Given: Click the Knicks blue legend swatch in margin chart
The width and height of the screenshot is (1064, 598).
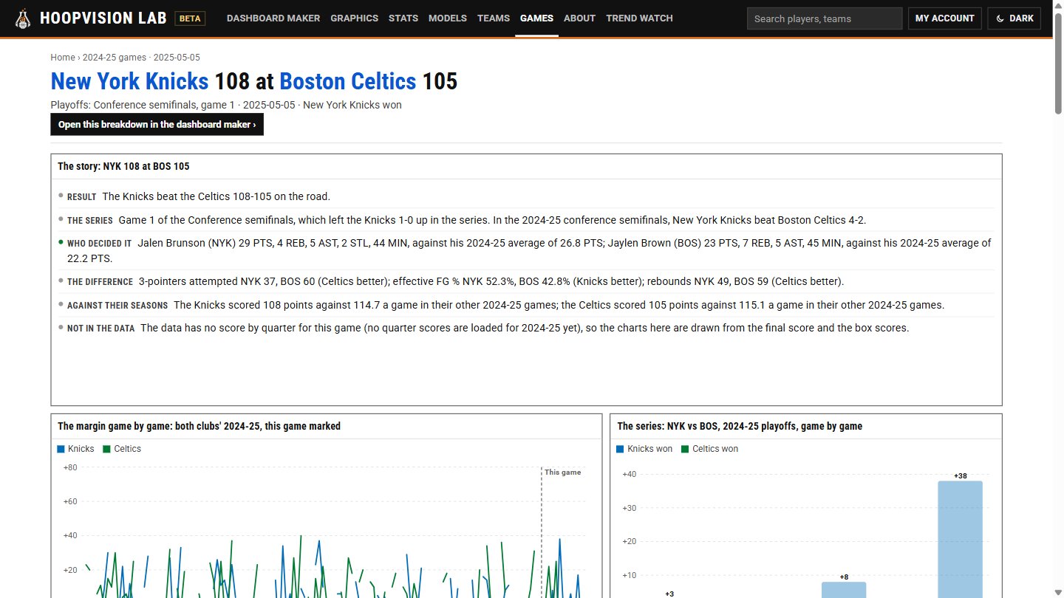Looking at the screenshot, I should 61,449.
